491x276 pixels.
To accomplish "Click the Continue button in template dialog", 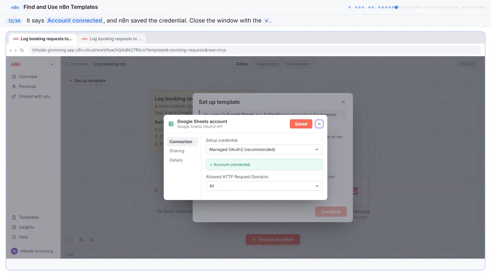I will pyautogui.click(x=331, y=212).
